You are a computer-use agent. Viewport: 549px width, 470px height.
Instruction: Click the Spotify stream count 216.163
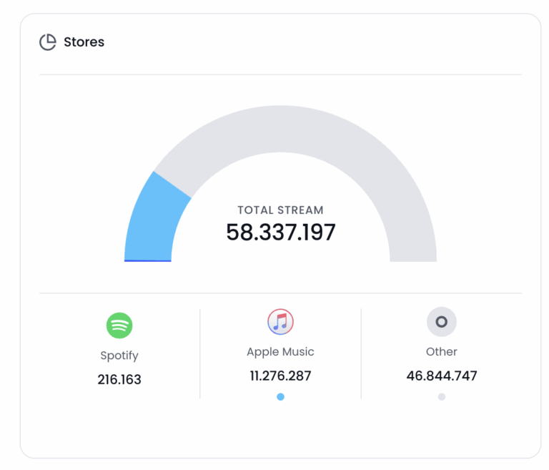[x=119, y=380]
